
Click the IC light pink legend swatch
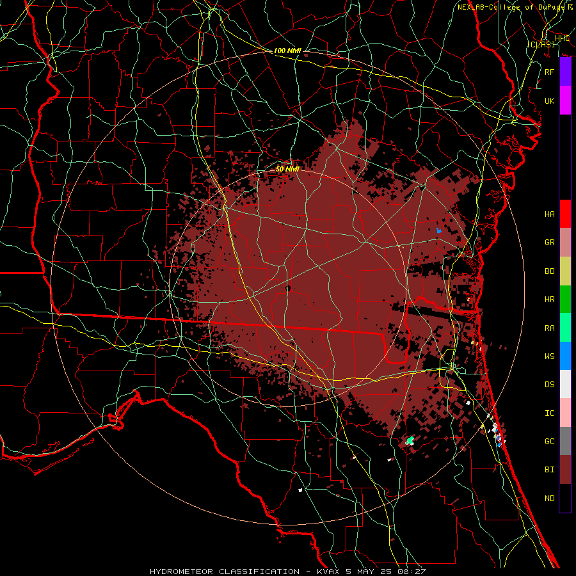(565, 413)
